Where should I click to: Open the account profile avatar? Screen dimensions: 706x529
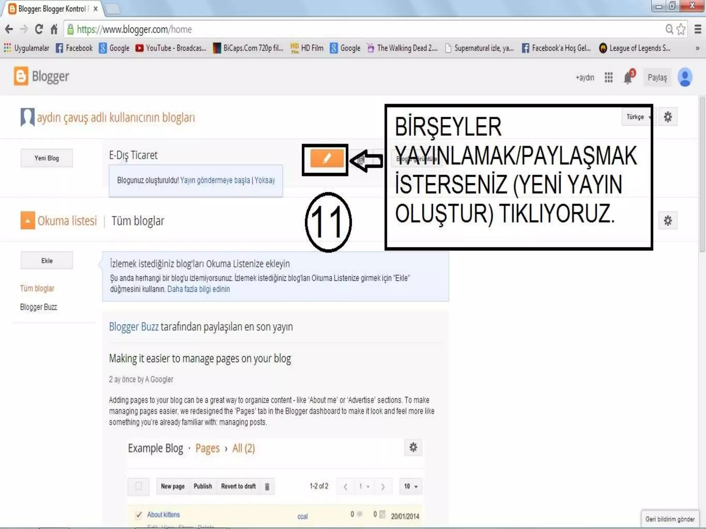[x=685, y=77]
